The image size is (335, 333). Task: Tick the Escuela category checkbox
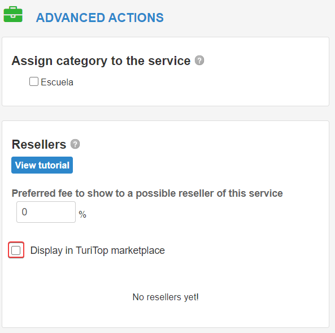34,81
